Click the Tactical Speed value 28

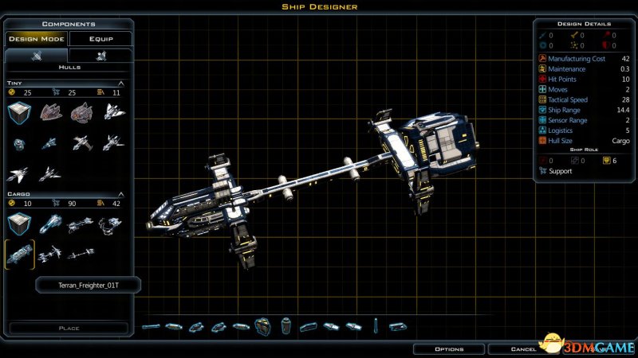coord(626,100)
